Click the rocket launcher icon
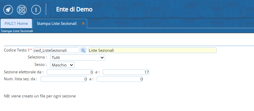This screenshot has width=254, height=111. (x=8, y=9)
